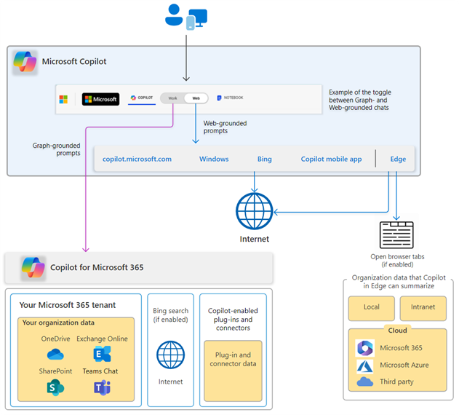459x415 pixels.
Task: Open the Copilot mobile app link
Action: [x=331, y=159]
